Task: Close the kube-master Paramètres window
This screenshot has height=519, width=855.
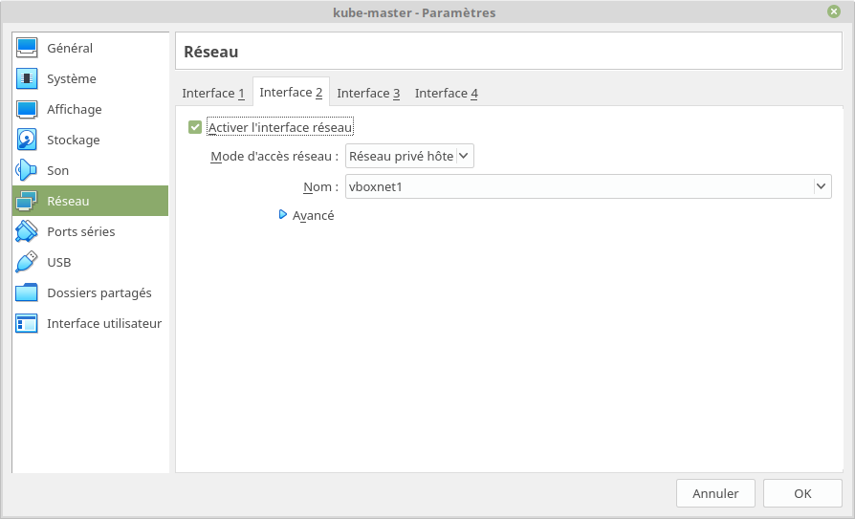Action: pyautogui.click(x=834, y=11)
